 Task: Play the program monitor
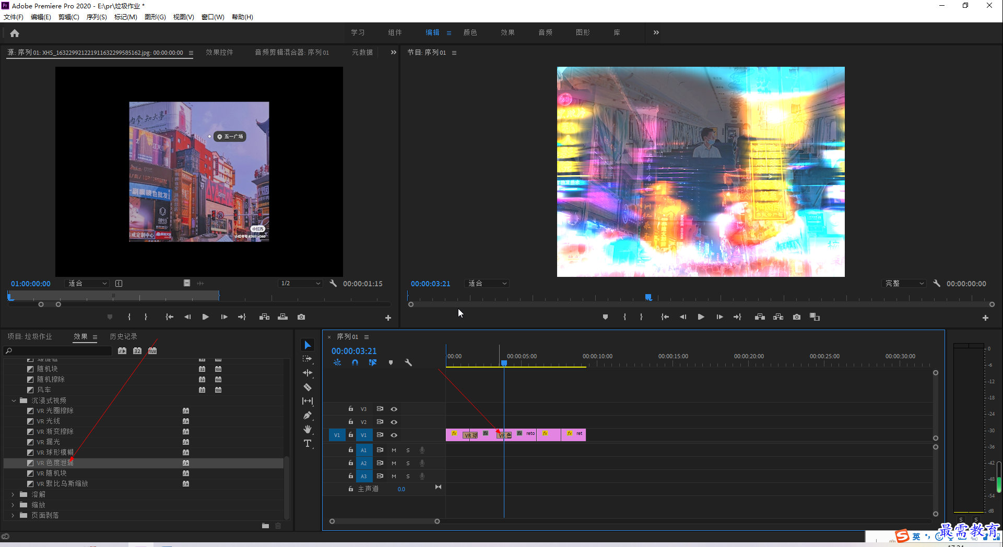701,317
